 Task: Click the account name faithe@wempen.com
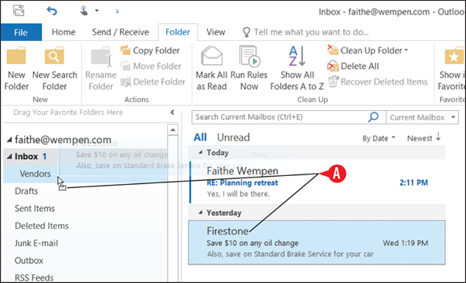click(x=63, y=140)
